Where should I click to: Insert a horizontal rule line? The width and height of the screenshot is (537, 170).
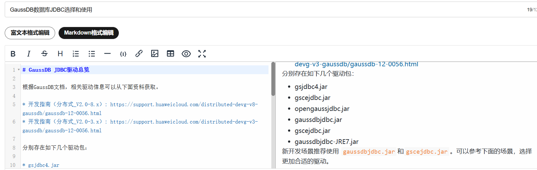pos(107,54)
